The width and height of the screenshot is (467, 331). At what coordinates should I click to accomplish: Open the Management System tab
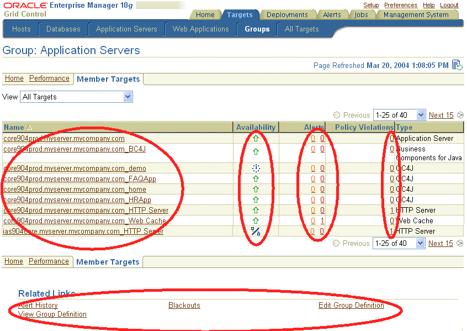click(416, 14)
